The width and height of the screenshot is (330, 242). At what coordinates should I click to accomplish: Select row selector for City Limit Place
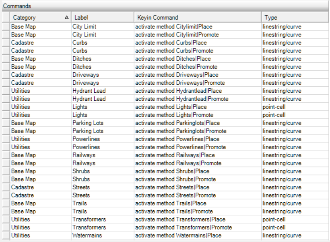click(6, 26)
